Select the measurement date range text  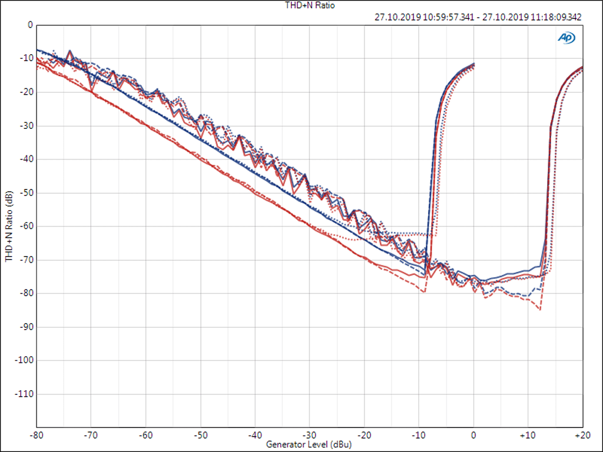(478, 17)
